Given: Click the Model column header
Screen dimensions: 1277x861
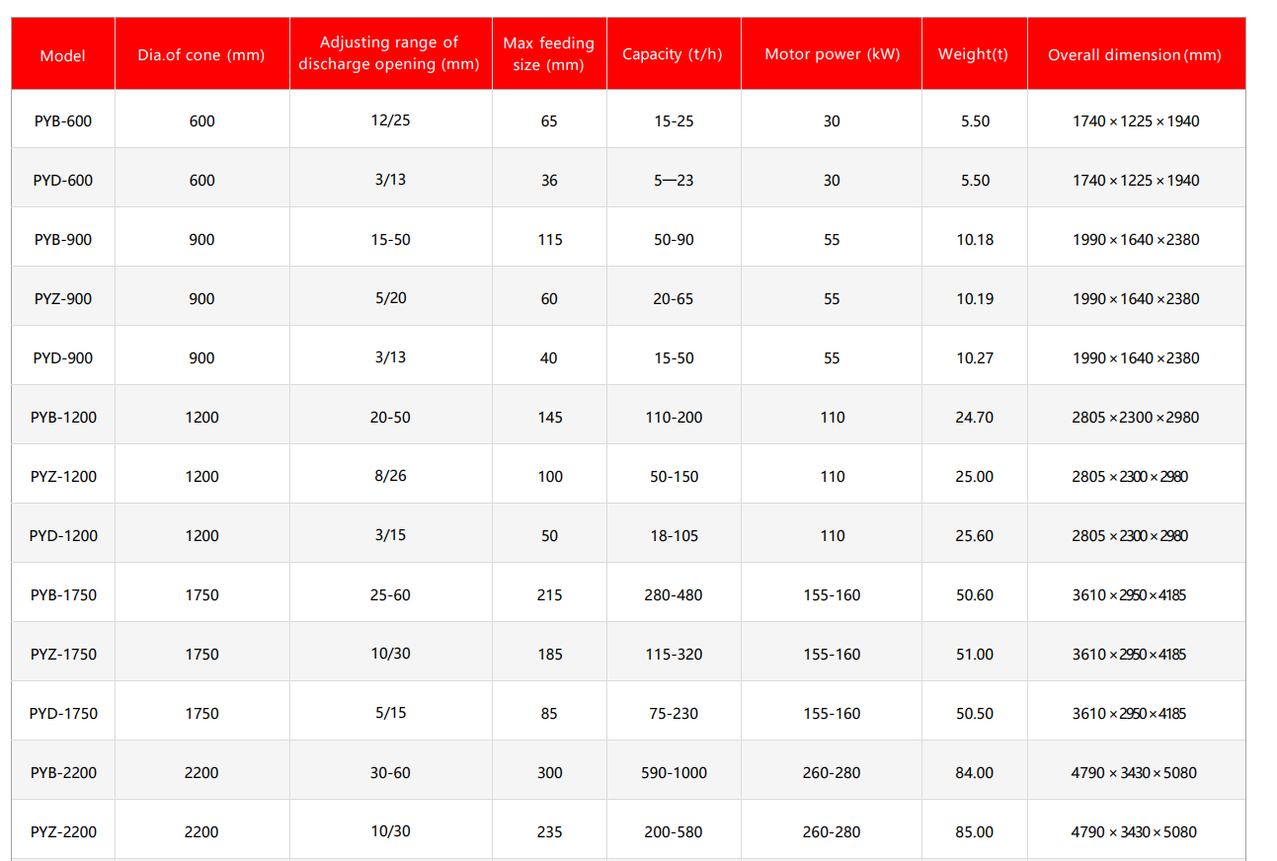Looking at the screenshot, I should (x=63, y=55).
